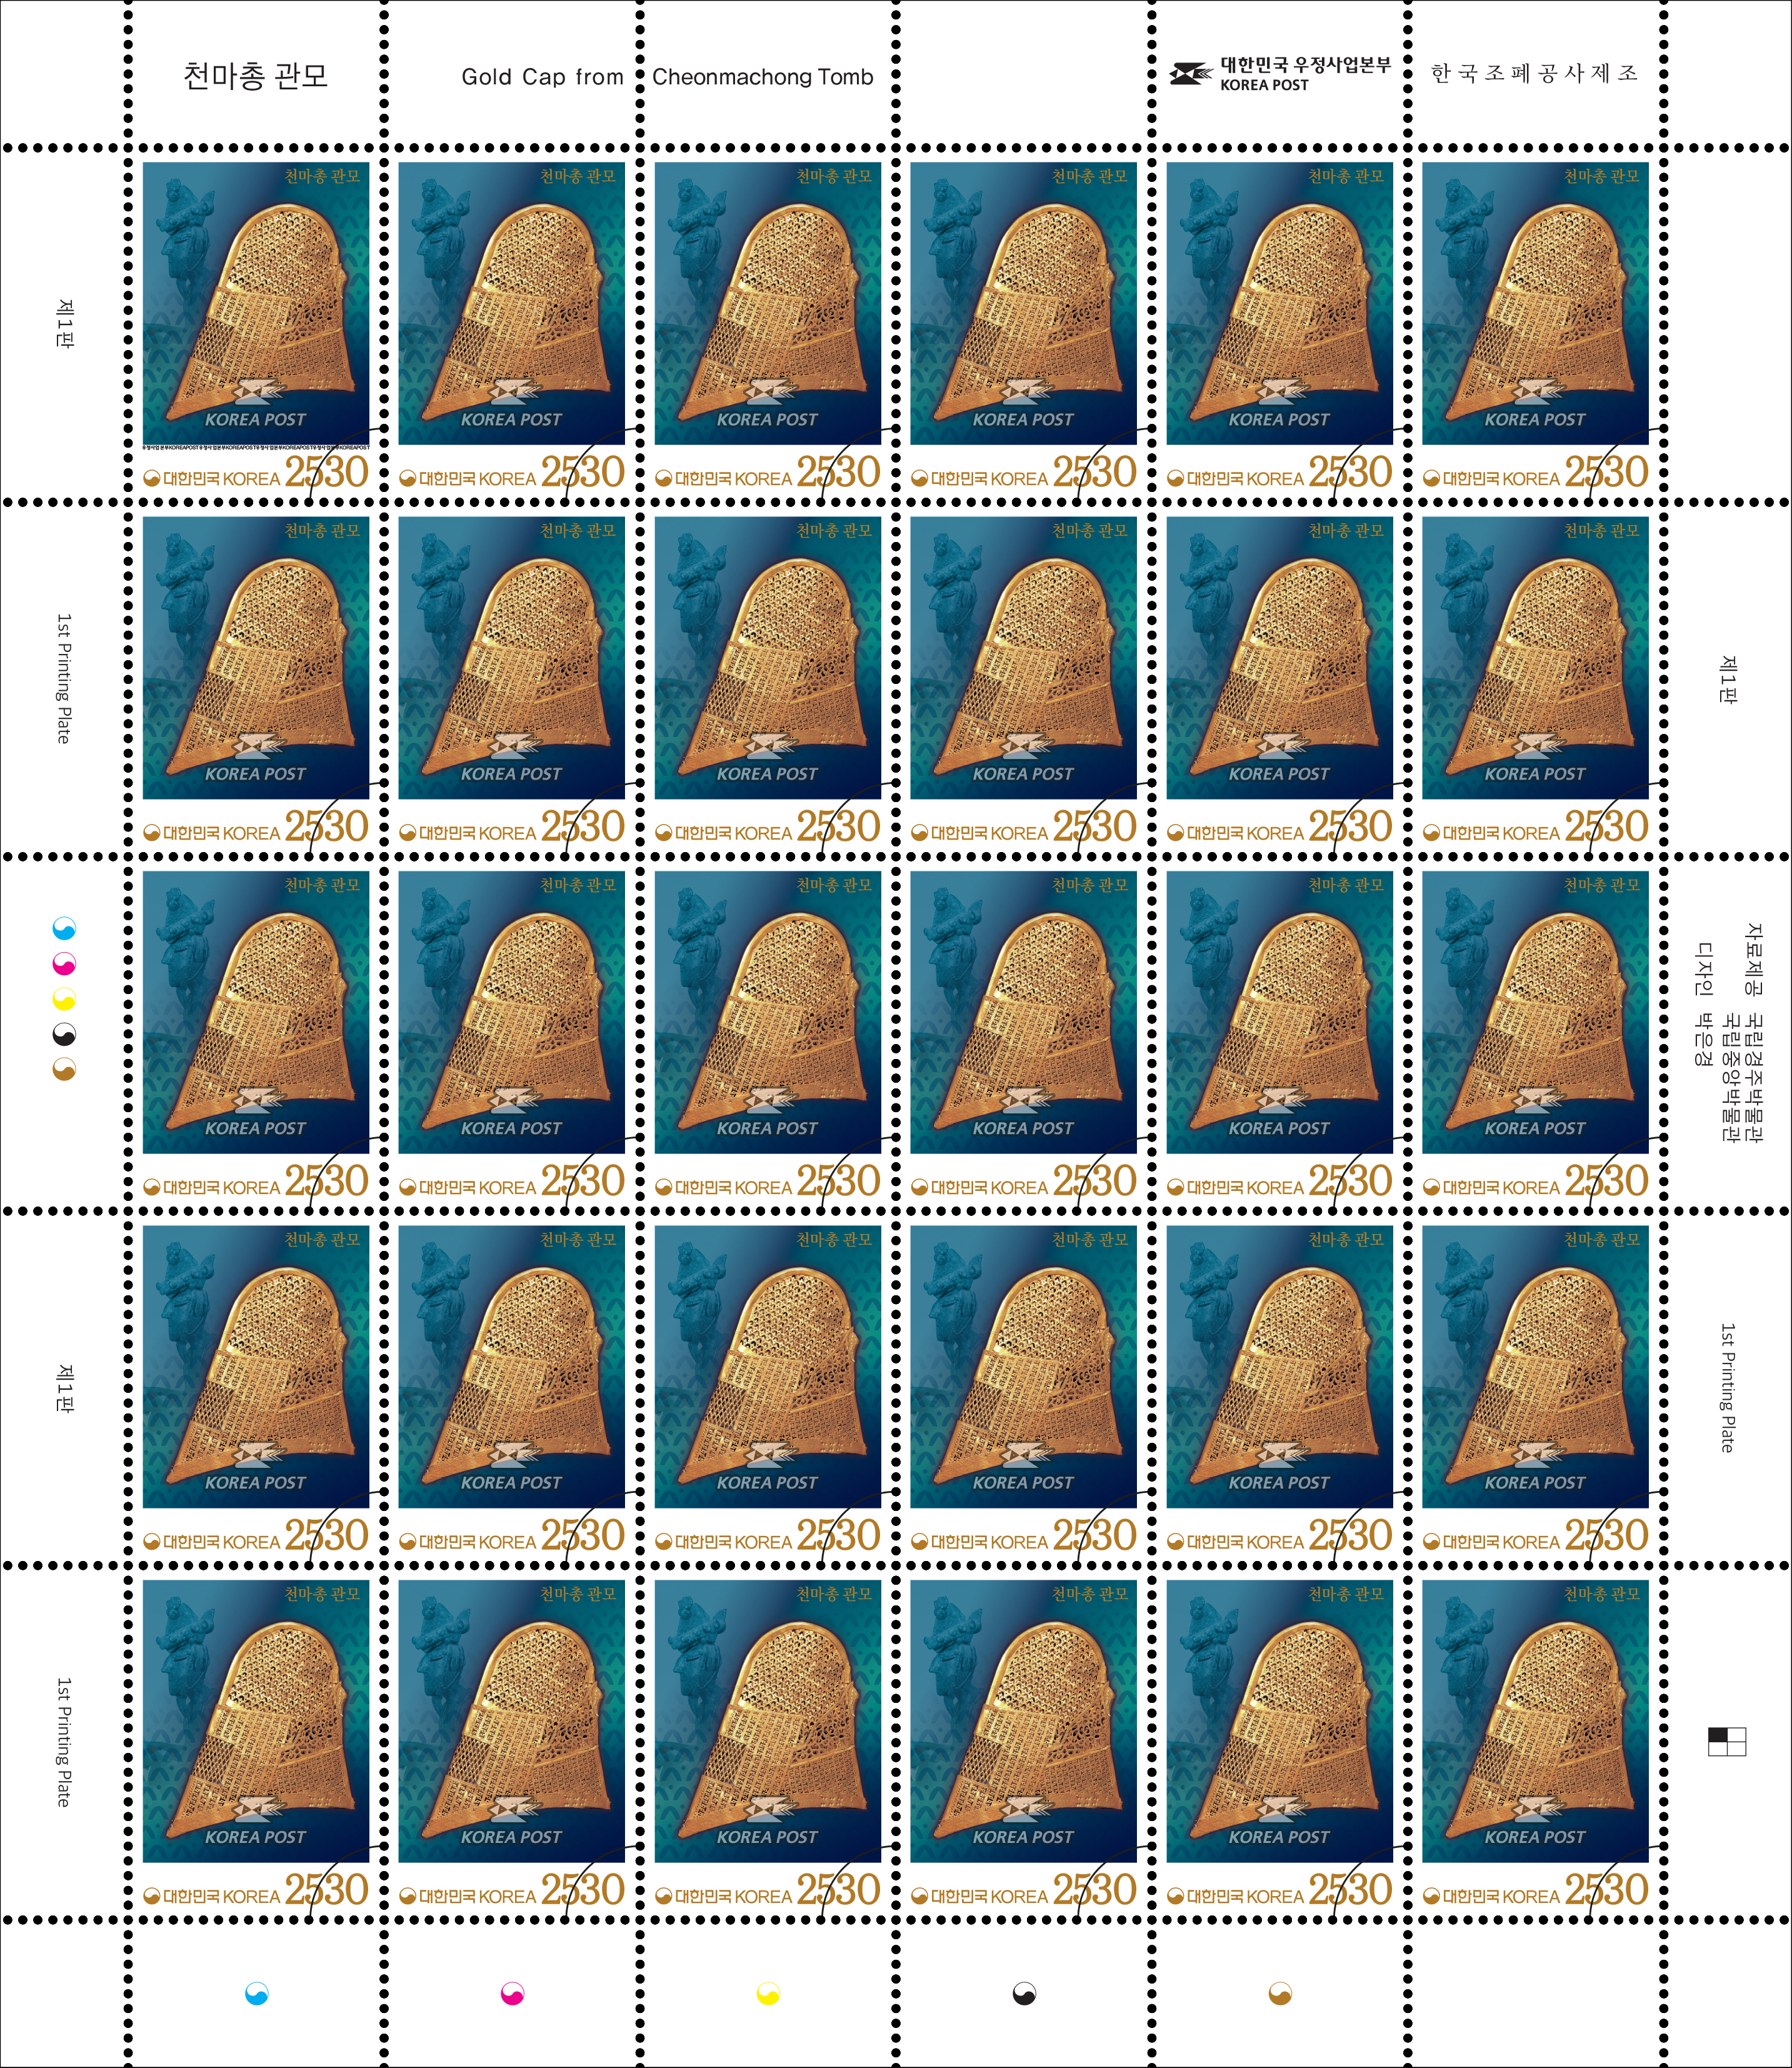Click the yellow taegeuk dot in bottom margin
The height and width of the screenshot is (2068, 1792).
pos(768,1994)
